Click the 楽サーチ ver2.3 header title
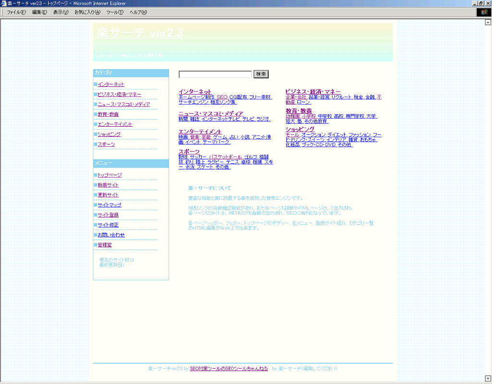492x384 pixels. [x=140, y=33]
